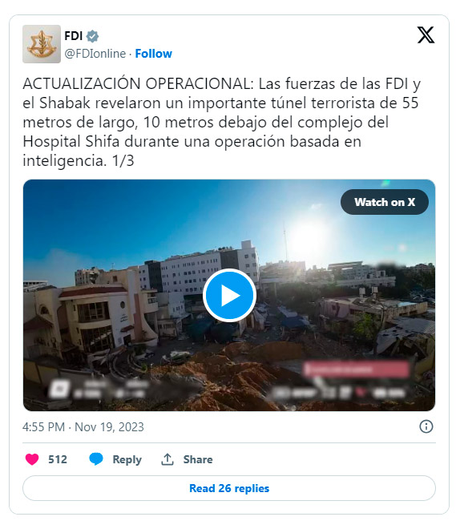
Task: Click the 512 likes count
Action: pos(58,459)
